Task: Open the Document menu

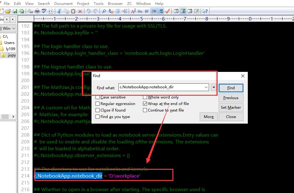Action: pyautogui.click(x=63, y=3)
